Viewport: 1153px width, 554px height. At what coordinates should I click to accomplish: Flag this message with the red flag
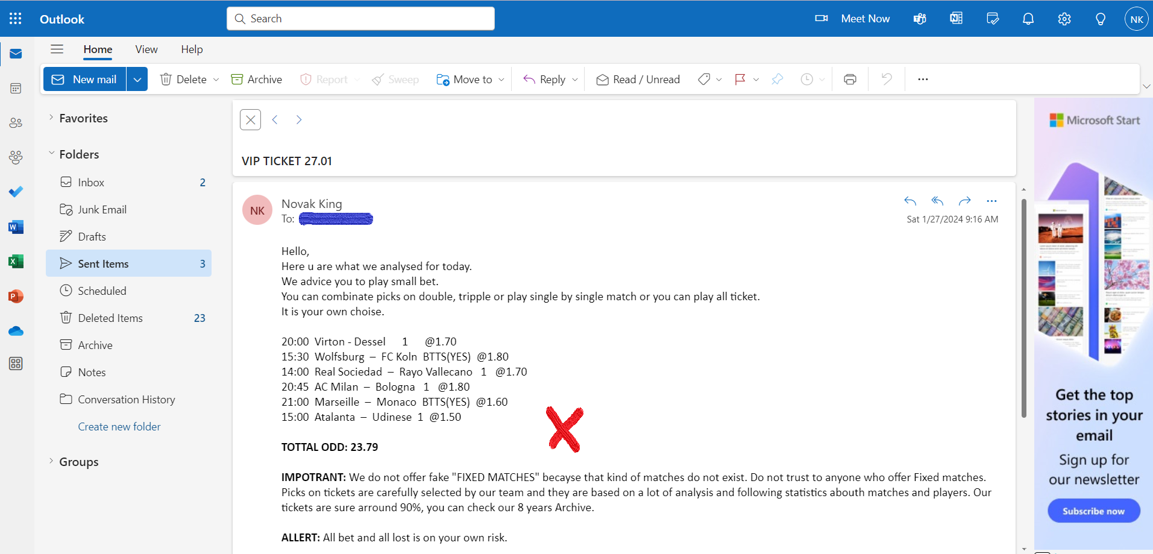740,79
